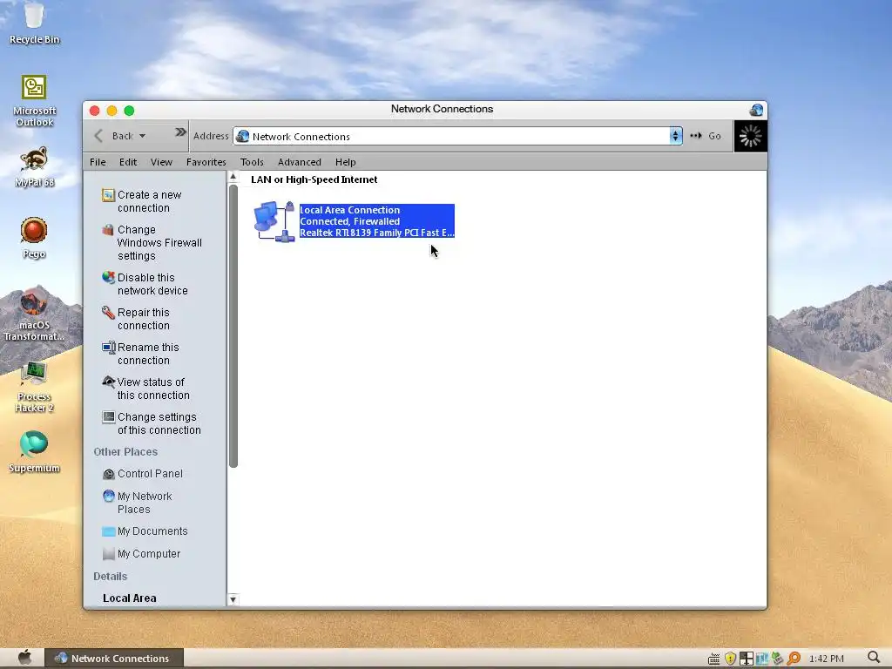Viewport: 892px width, 669px height.
Task: Click the Change Windows Firewall settings icon
Action: coord(108,230)
